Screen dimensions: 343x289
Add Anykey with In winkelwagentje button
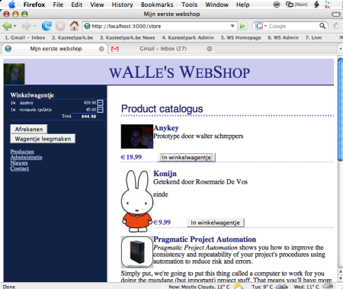coord(187,157)
